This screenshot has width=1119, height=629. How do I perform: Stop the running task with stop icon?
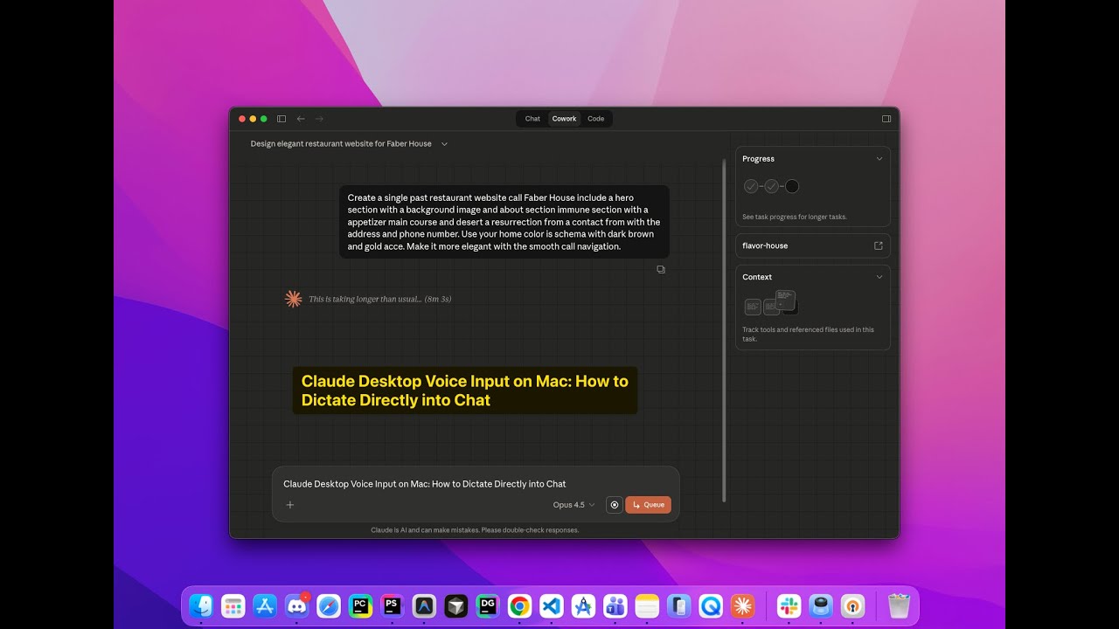(x=615, y=505)
